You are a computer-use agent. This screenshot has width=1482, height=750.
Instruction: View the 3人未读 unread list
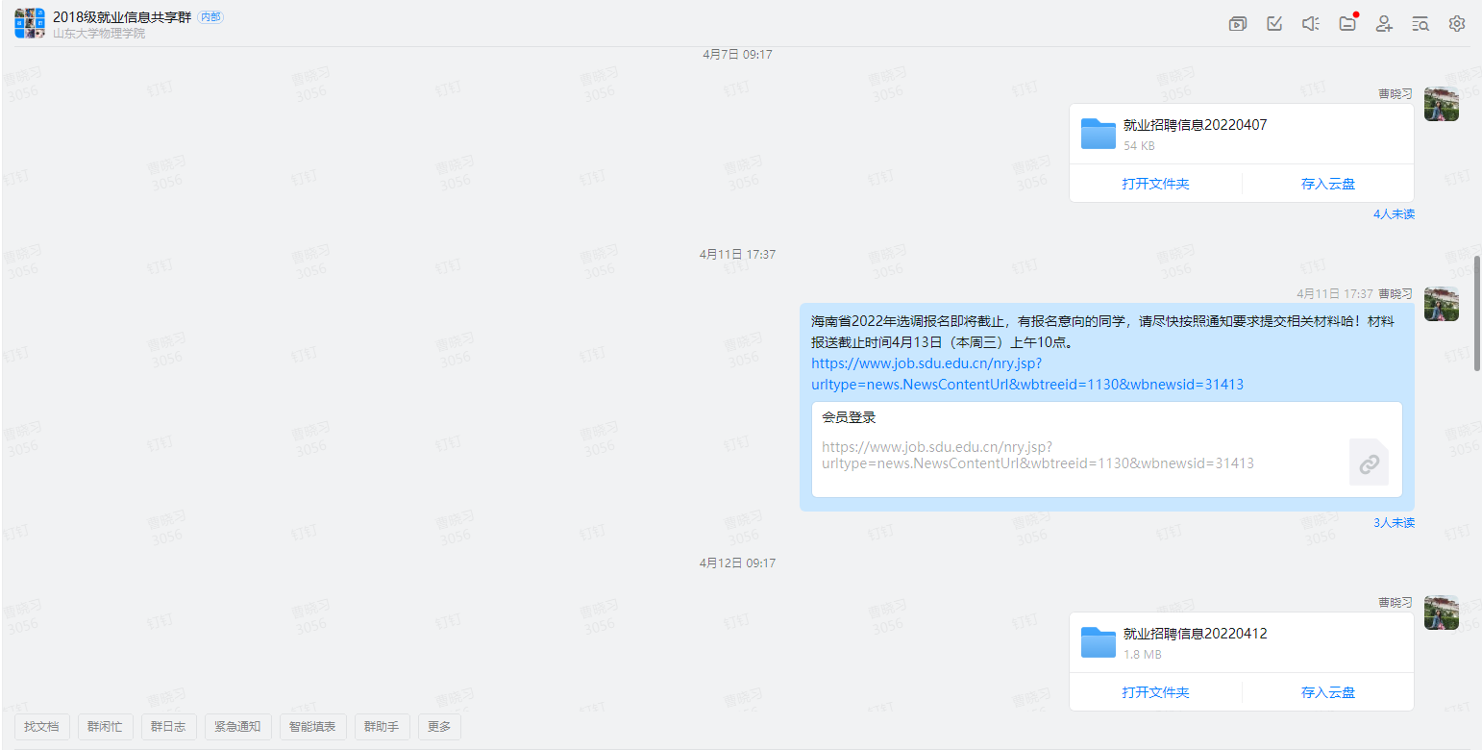1394,523
